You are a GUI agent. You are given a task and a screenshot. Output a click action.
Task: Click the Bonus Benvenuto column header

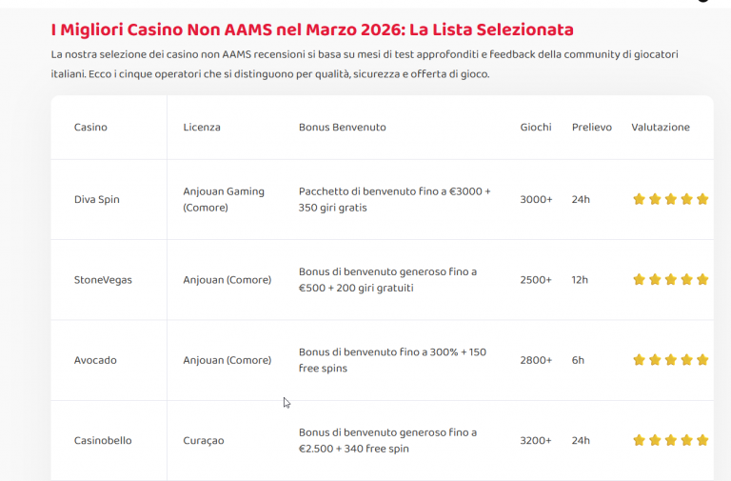(x=343, y=127)
